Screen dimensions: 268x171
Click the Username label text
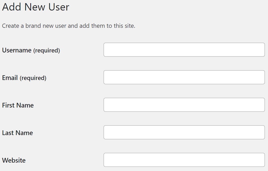(x=17, y=50)
